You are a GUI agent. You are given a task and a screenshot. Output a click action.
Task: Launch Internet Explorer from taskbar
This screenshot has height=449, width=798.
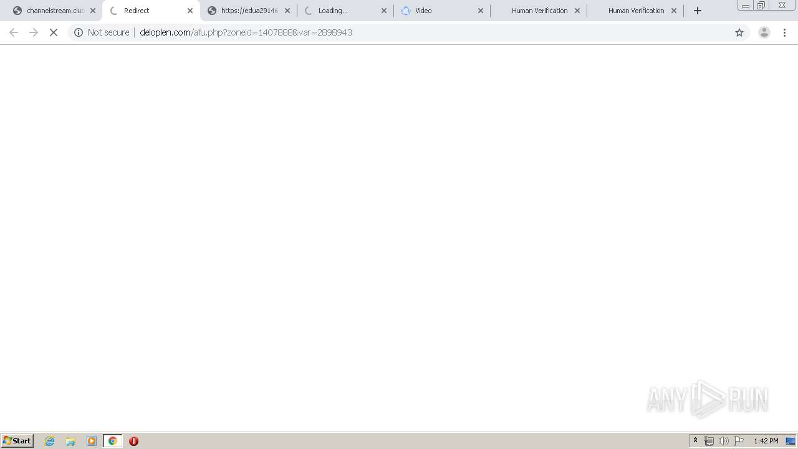pos(50,441)
